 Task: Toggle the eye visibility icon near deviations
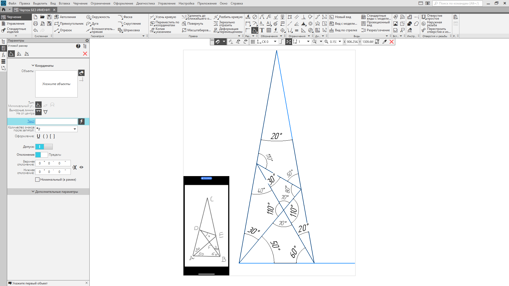click(81, 167)
